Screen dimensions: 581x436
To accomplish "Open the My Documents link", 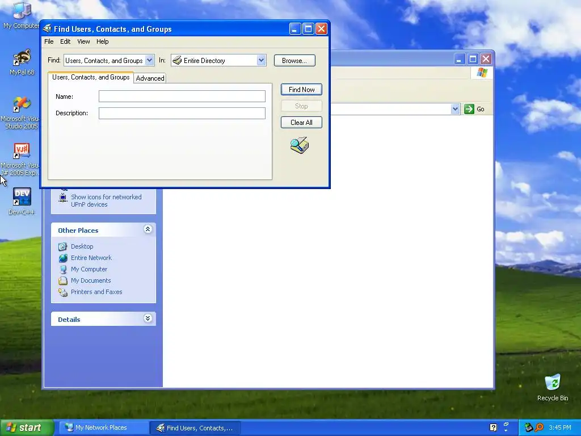I will pos(91,280).
